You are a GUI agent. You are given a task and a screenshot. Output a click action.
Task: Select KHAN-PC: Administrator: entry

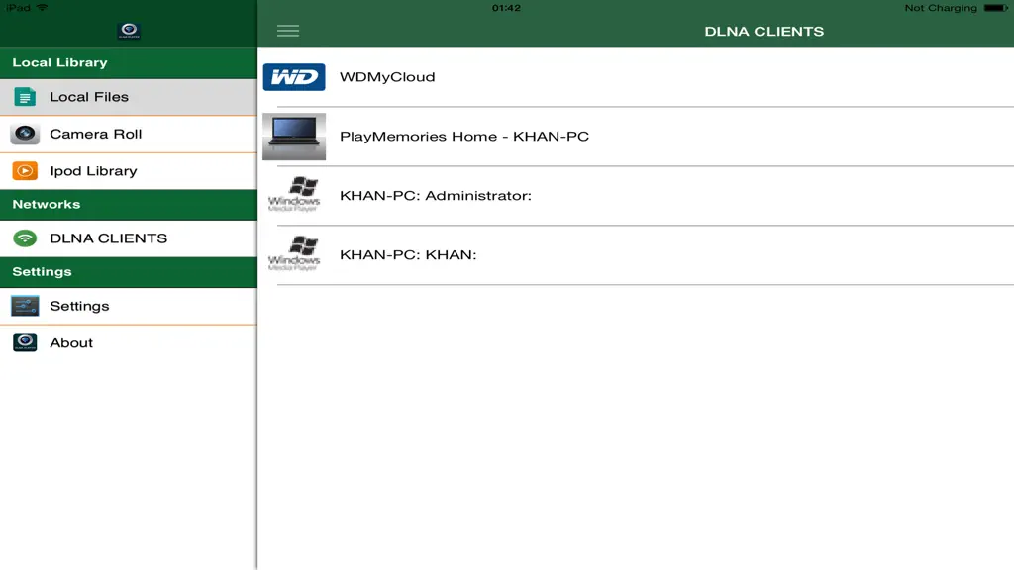point(636,195)
